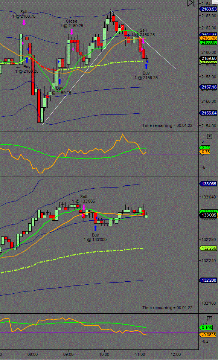Click the orange -0.0625 indicator marker
Image resolution: width=218 pixels, height=360 pixels.
point(208,335)
